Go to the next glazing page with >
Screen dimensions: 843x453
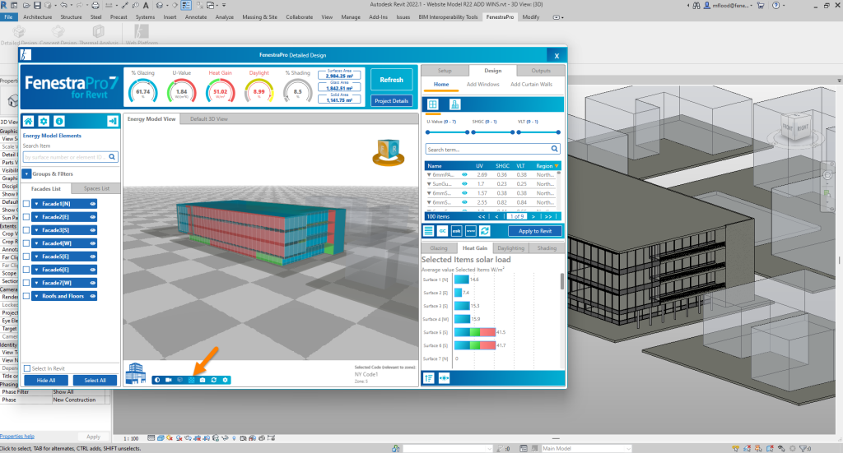tap(533, 217)
